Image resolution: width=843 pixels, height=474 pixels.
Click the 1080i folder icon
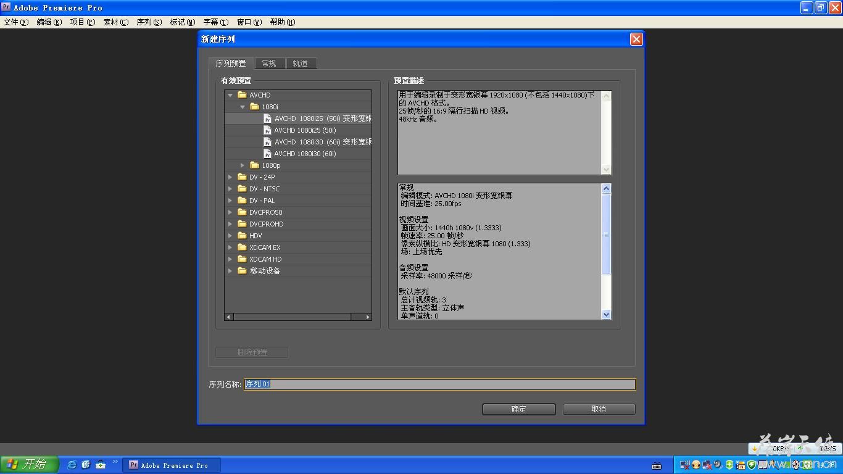[x=254, y=107]
